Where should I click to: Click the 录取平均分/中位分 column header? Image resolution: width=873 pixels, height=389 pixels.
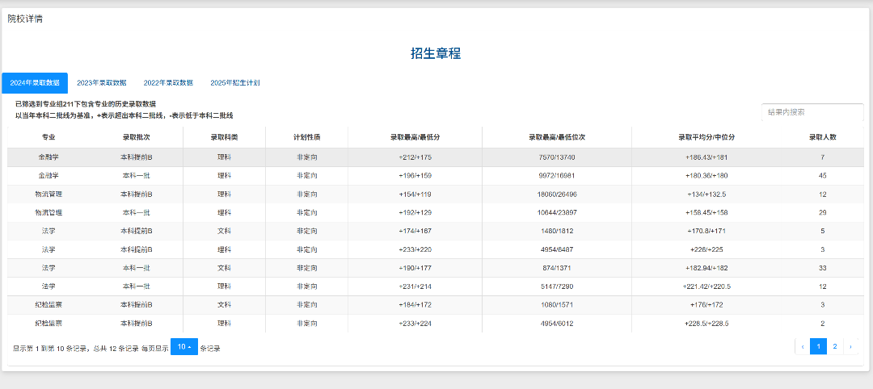tap(706, 137)
